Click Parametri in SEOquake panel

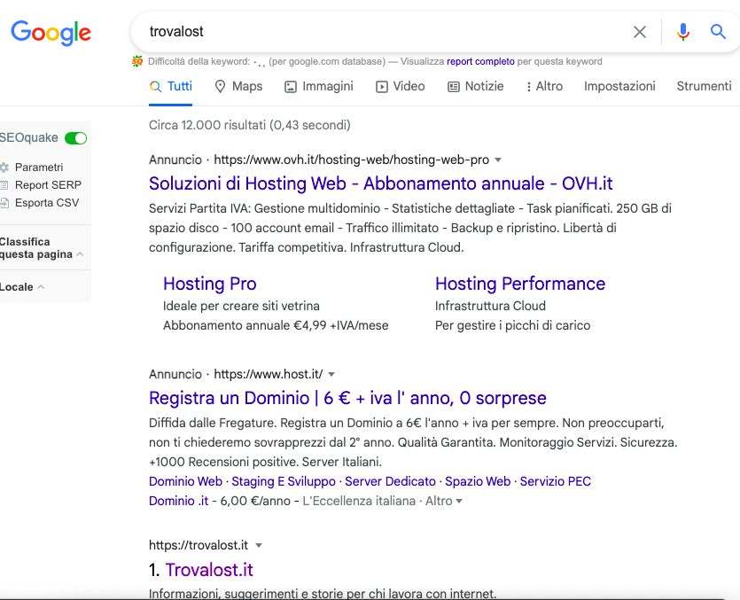[x=39, y=168]
